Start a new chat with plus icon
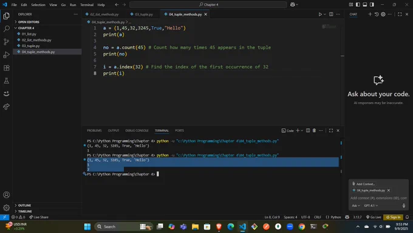 [370, 14]
